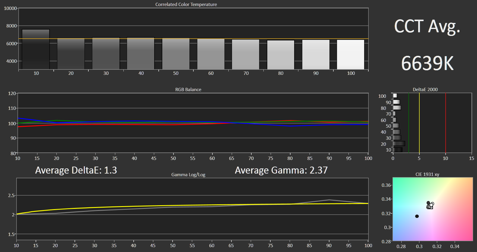Select the 80% gray CCT bar
This screenshot has width=477, height=252.
(x=281, y=55)
